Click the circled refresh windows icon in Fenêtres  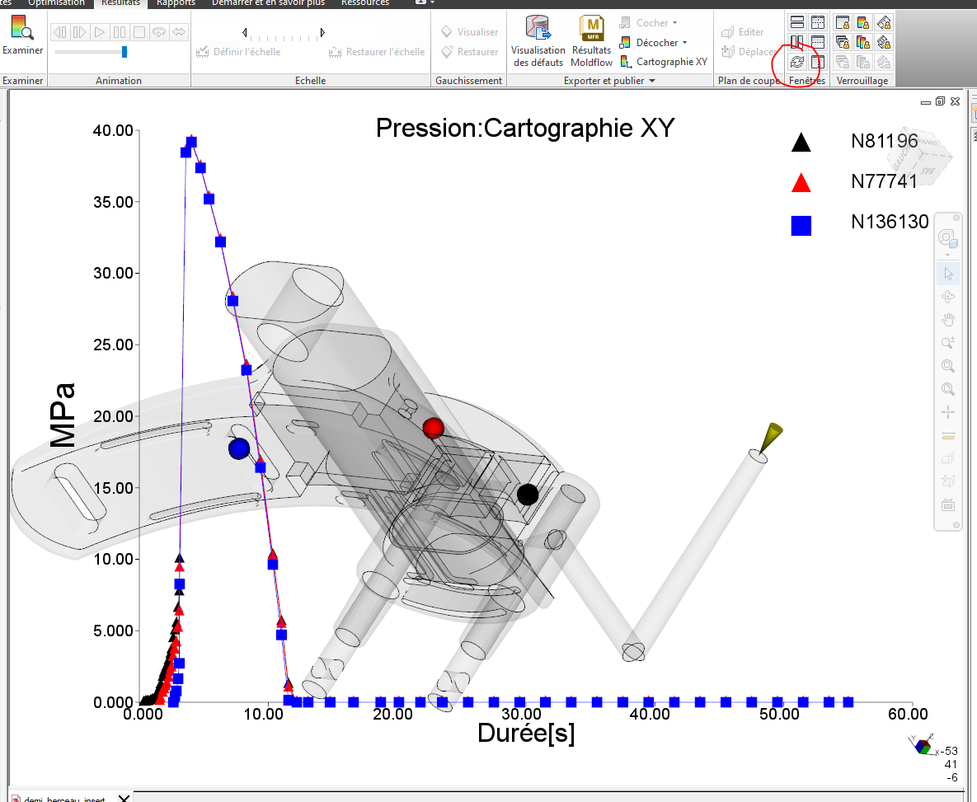(797, 62)
